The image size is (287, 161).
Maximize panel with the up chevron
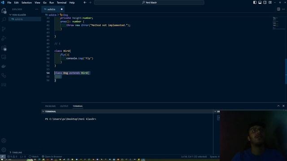[278, 106]
